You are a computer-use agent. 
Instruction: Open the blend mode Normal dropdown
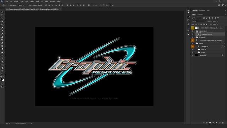(x=199, y=21)
